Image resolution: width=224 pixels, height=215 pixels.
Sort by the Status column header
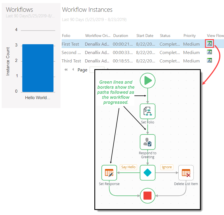[164, 36]
